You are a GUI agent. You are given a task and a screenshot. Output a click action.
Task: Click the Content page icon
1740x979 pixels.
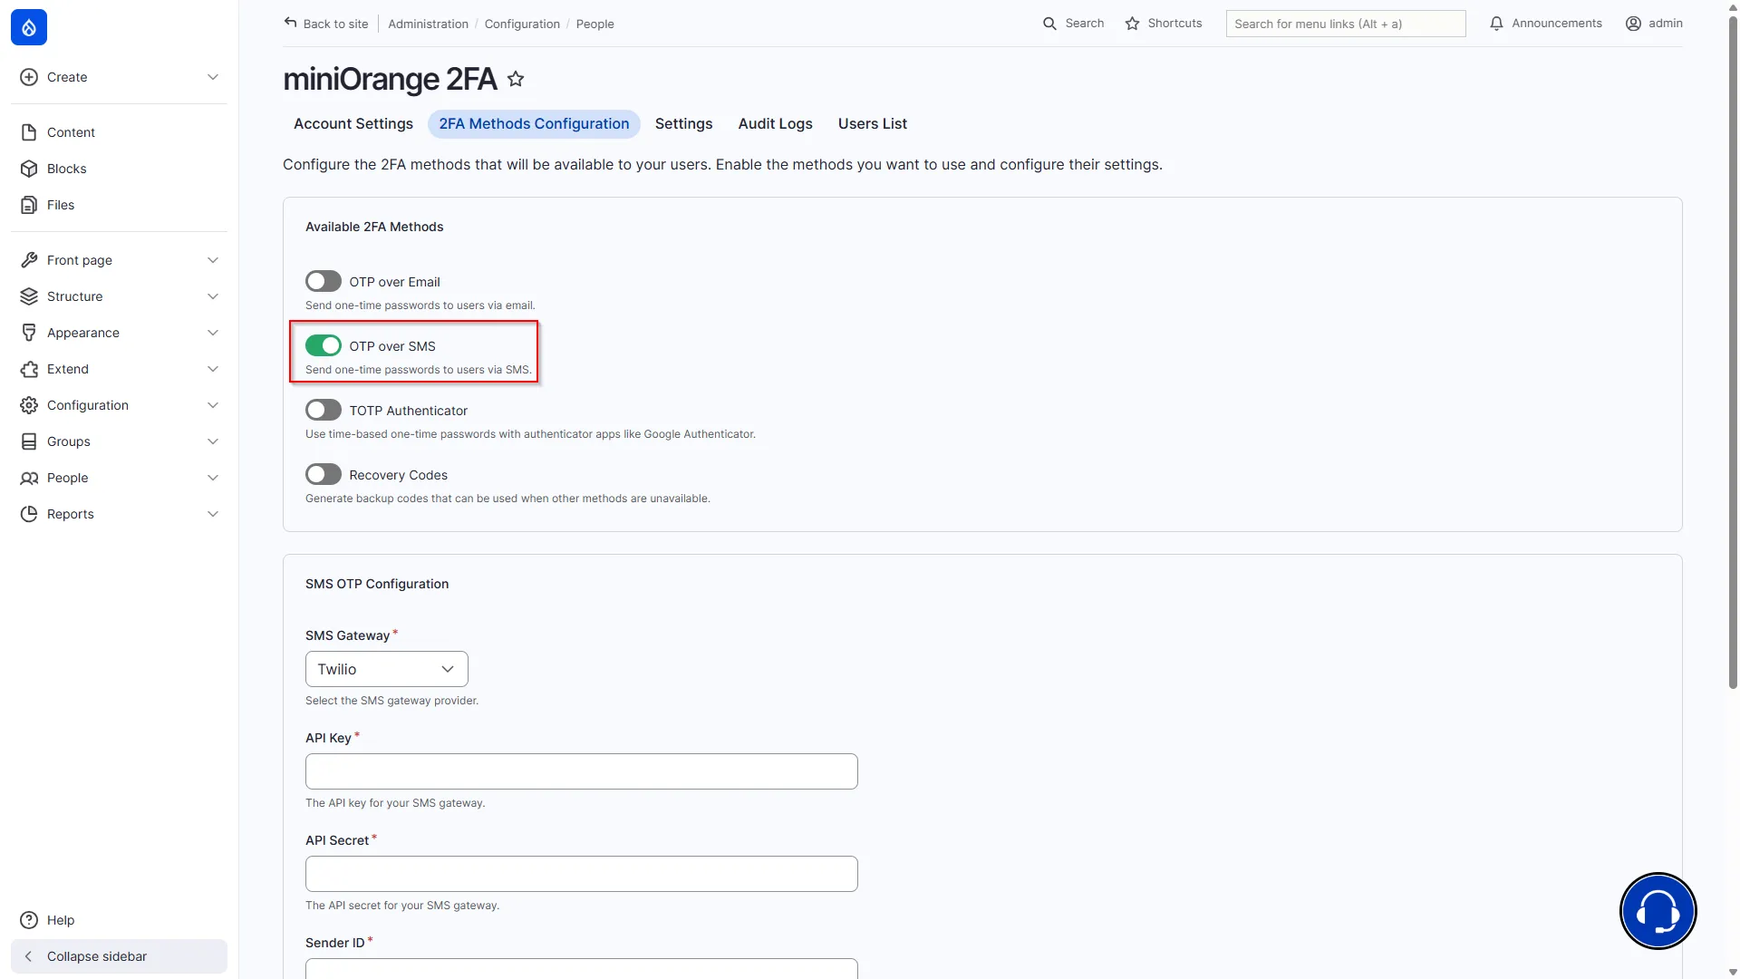pos(29,132)
